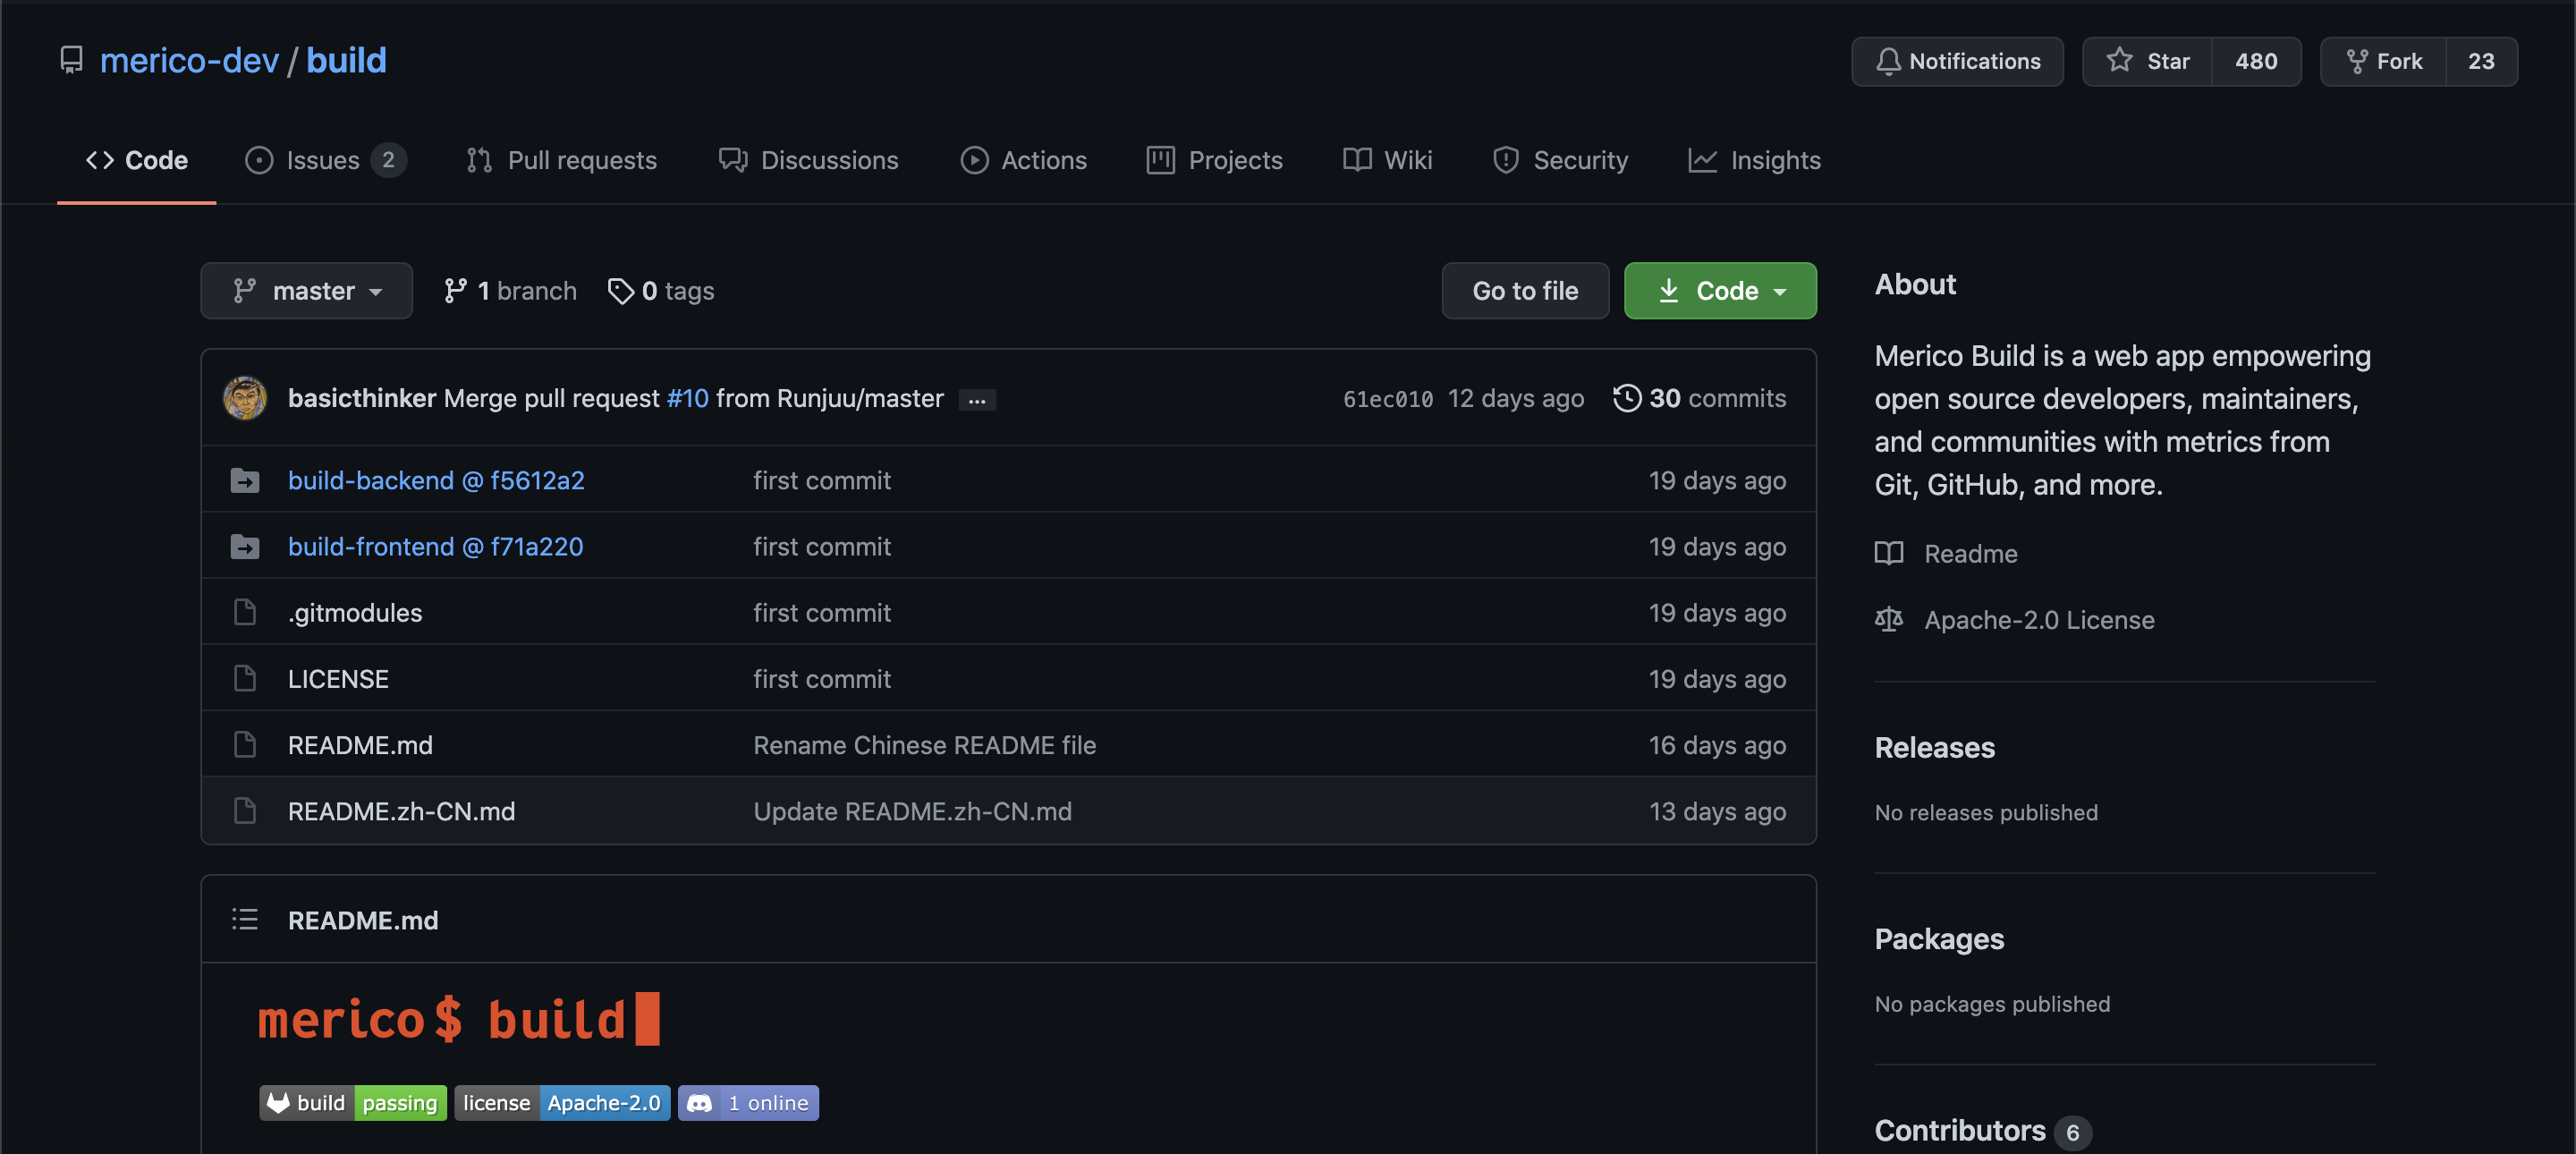This screenshot has width=2576, height=1154.
Task: Open the Notifications subscription button
Action: tap(1957, 61)
